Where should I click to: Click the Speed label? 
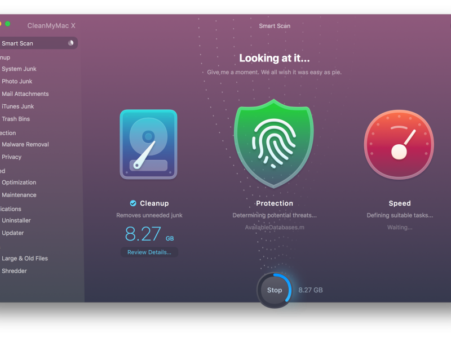(400, 203)
